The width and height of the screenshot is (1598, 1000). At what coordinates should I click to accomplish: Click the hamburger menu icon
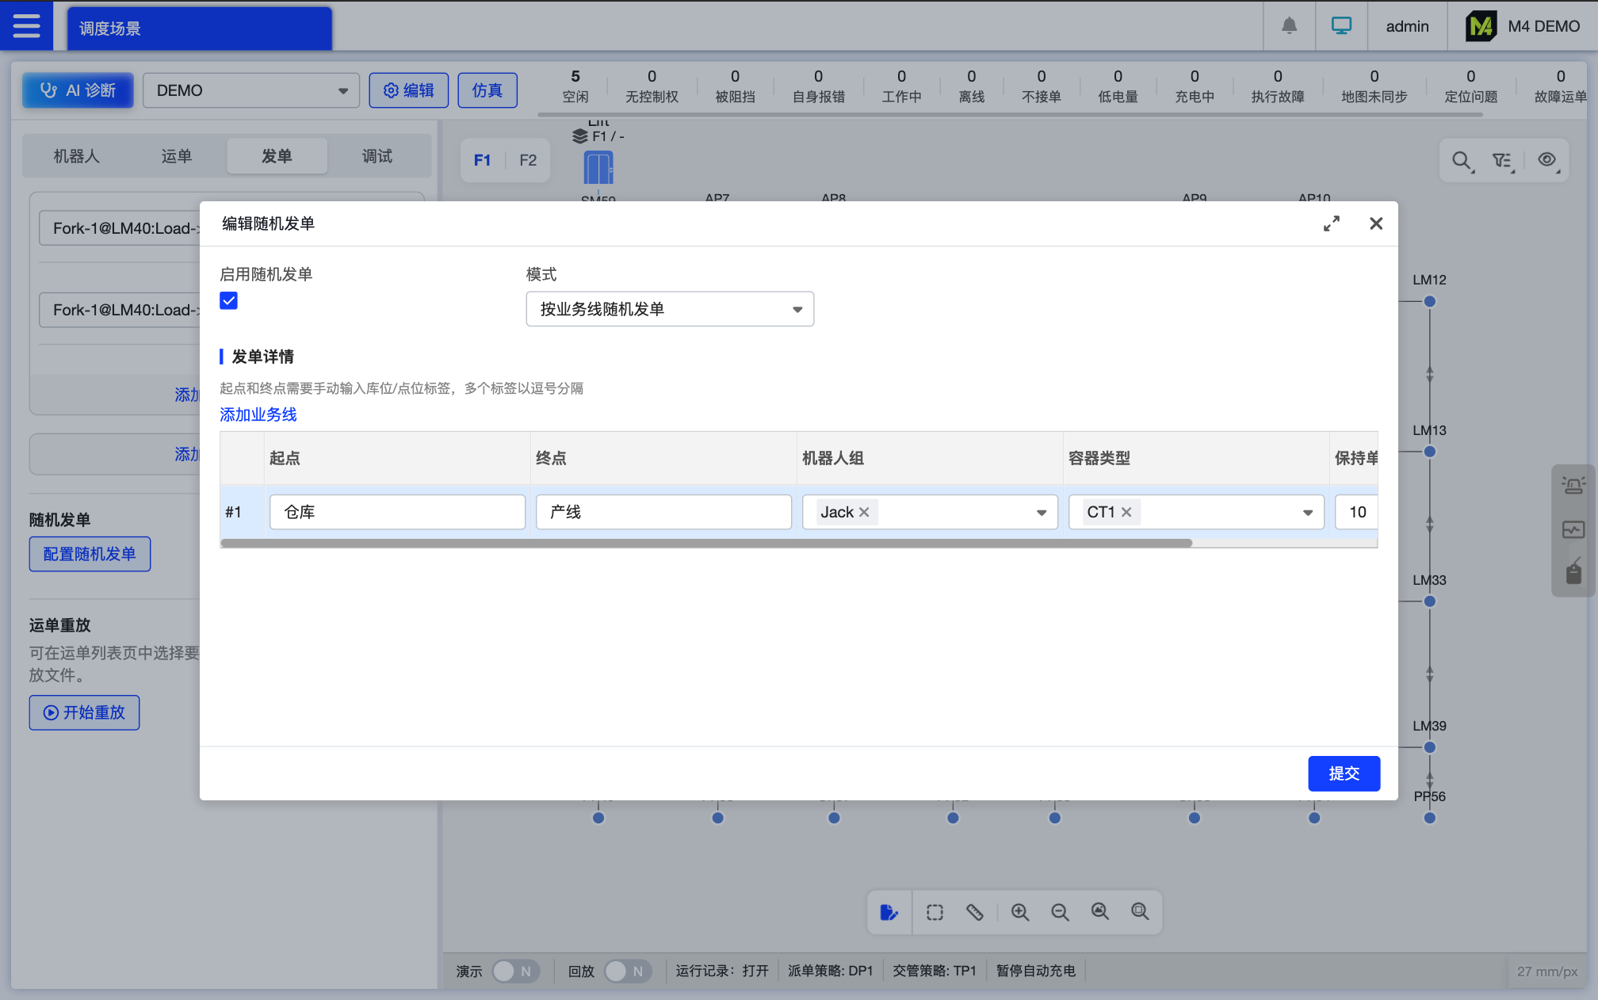click(26, 26)
